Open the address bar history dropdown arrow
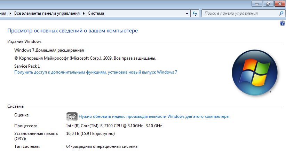 point(187,13)
